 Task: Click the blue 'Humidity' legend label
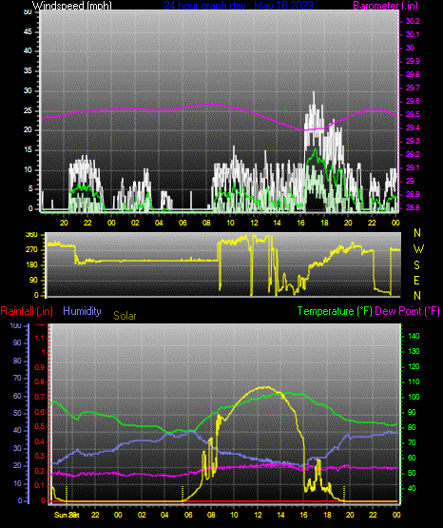82,311
